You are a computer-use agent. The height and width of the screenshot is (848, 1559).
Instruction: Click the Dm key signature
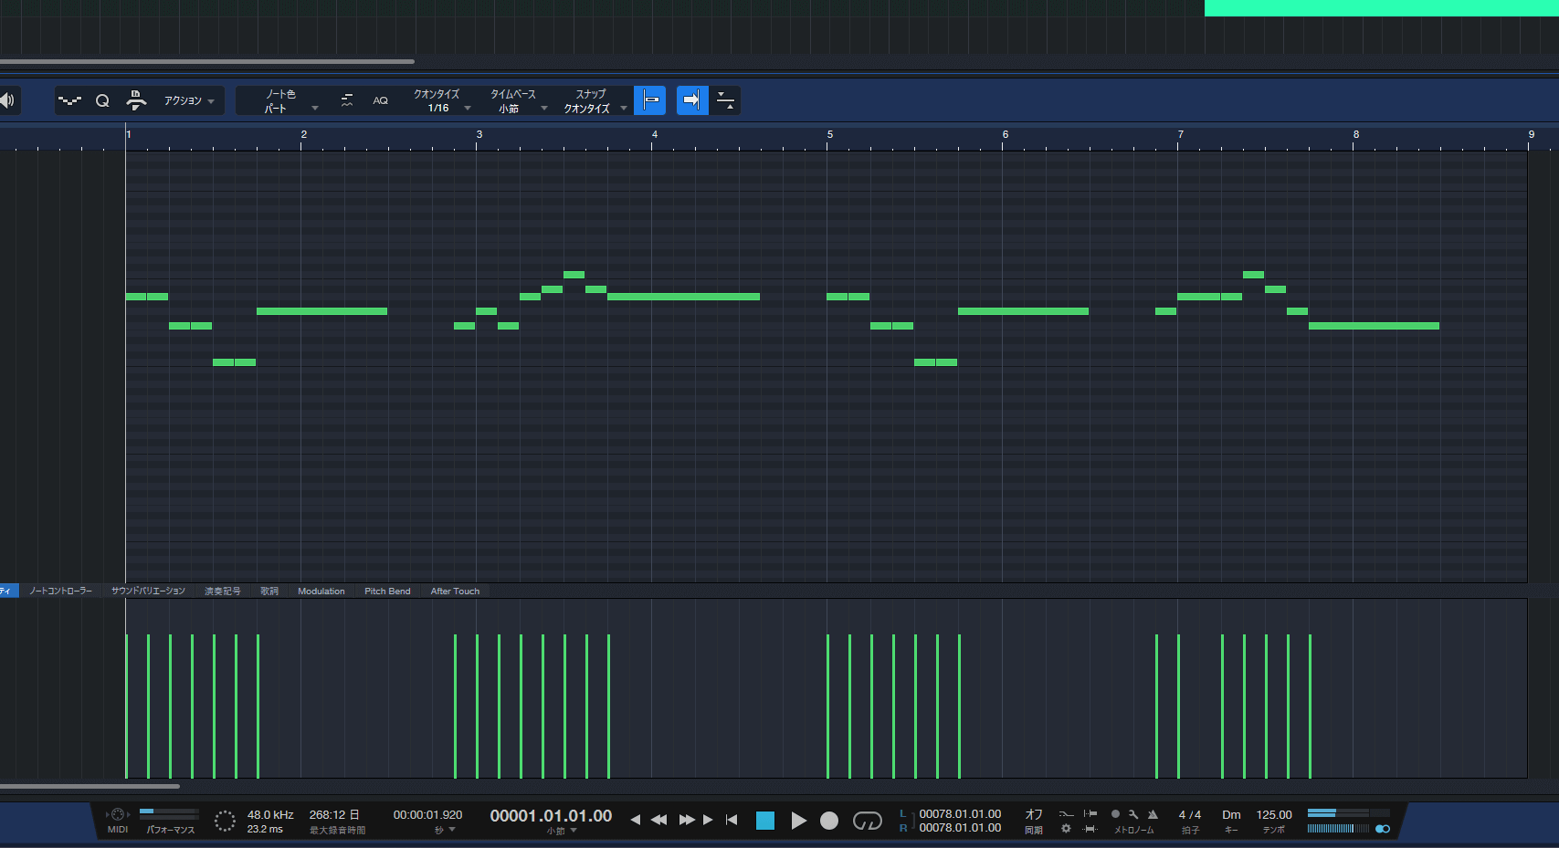[1232, 815]
